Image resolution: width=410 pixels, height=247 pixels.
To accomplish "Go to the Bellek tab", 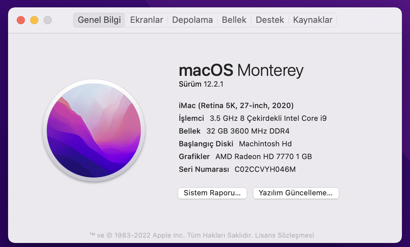I will click(x=234, y=20).
